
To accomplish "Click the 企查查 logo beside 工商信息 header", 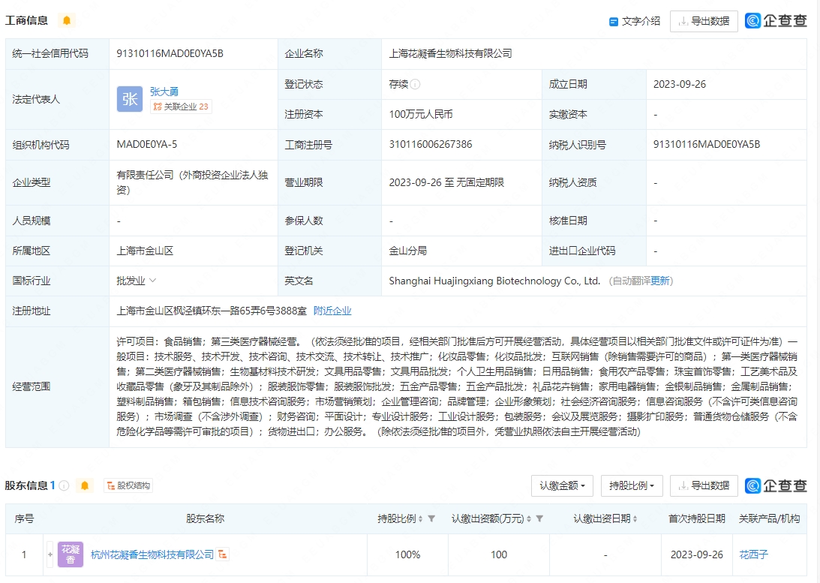I will [x=776, y=21].
